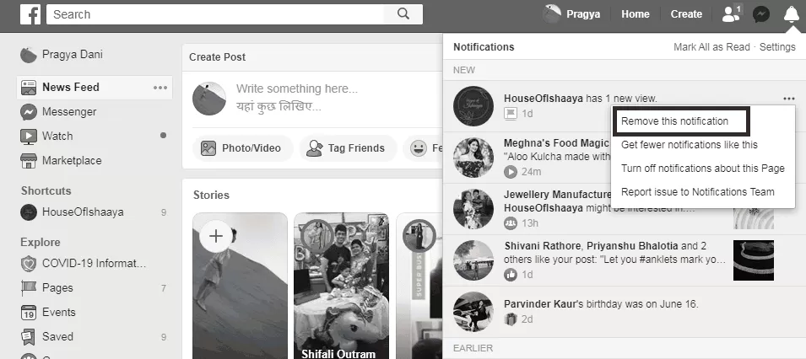The height and width of the screenshot is (359, 806).
Task: Open HouseOfIshaaya notification options ellipsis
Action: (788, 99)
